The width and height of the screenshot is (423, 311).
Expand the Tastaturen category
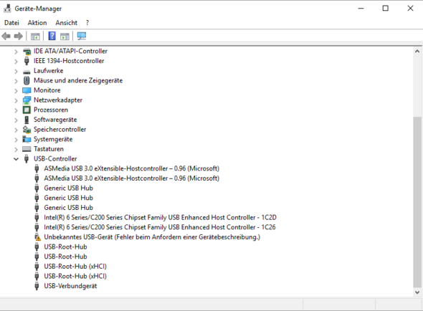click(16, 149)
